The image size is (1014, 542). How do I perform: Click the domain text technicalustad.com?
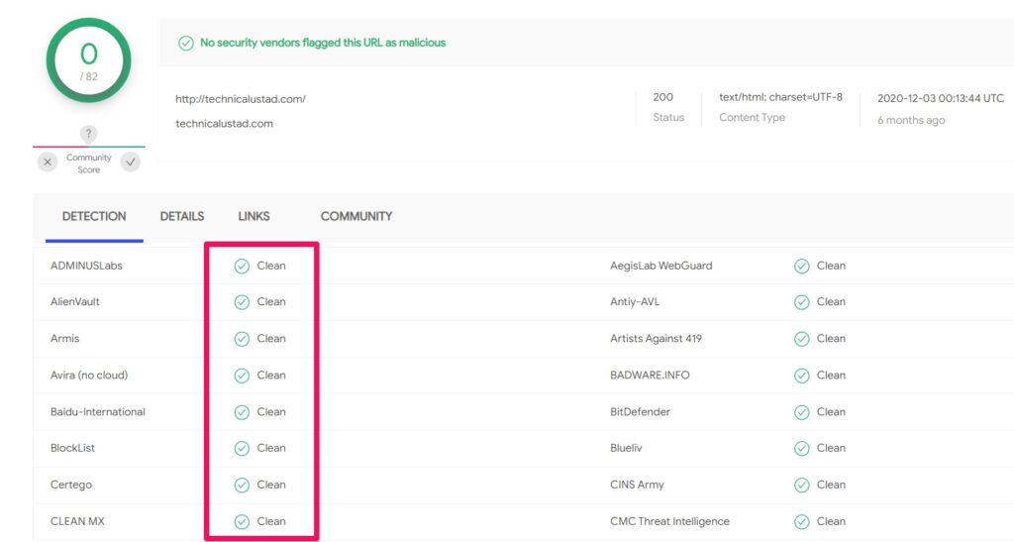coord(225,124)
